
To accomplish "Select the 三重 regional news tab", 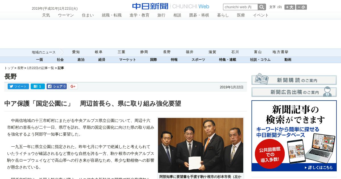I will [x=121, y=52].
